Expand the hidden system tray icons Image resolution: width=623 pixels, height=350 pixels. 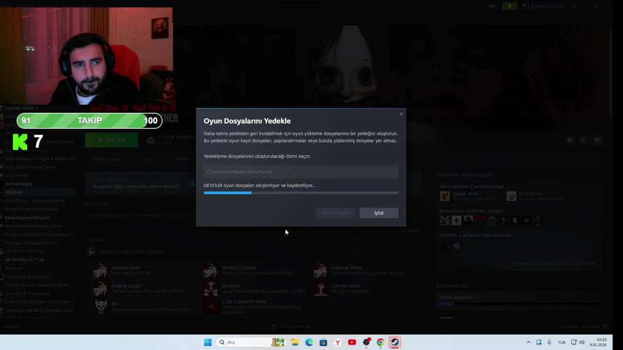click(x=529, y=342)
